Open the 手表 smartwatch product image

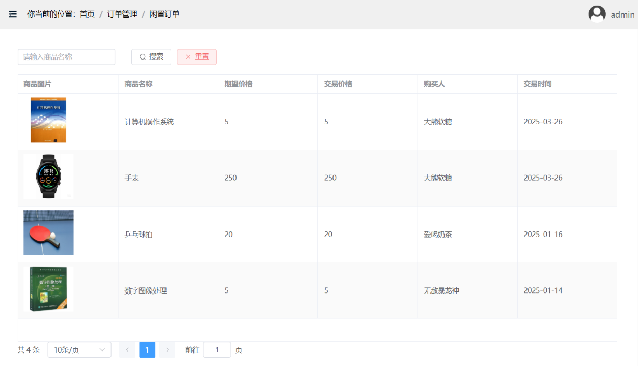click(x=48, y=177)
